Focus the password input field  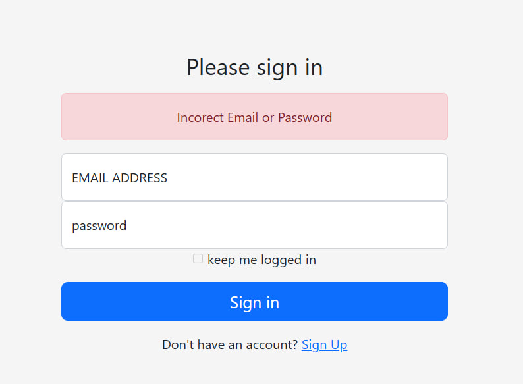pos(254,225)
